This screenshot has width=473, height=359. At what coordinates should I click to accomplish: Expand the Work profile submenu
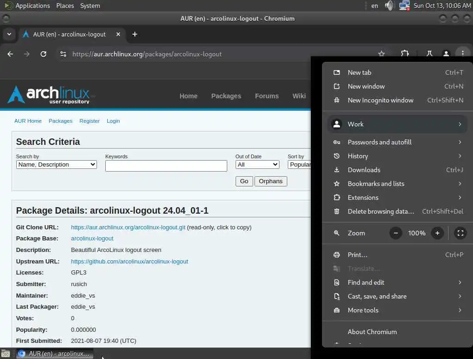[398, 124]
